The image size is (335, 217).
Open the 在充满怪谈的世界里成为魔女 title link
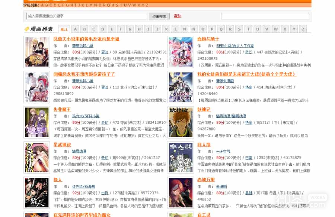82,215
